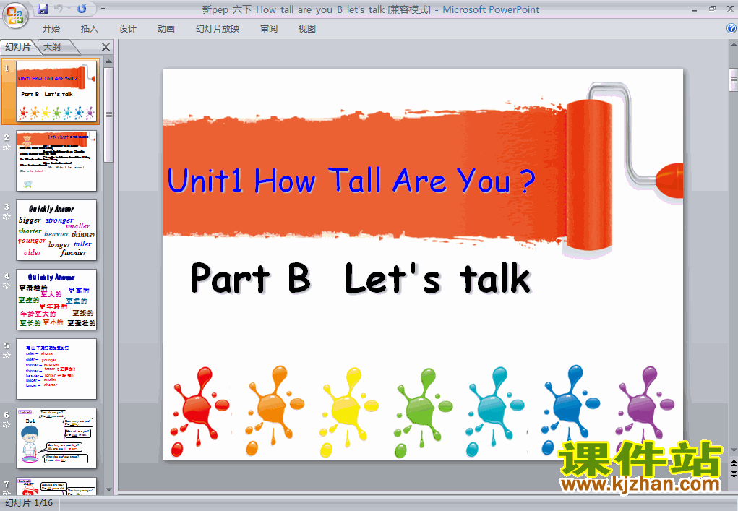The height and width of the screenshot is (511, 738).
Task: Click main editor scroll up arrow
Action: coord(733,45)
